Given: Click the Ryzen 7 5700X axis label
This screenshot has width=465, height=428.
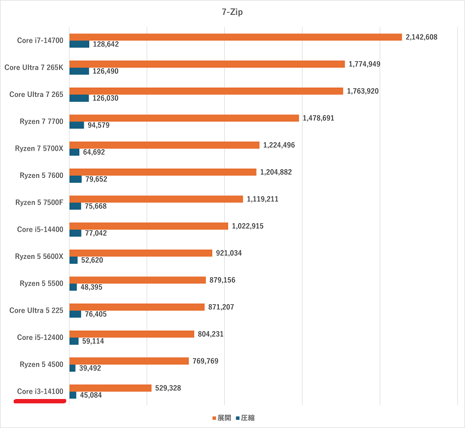Looking at the screenshot, I should pos(39,148).
